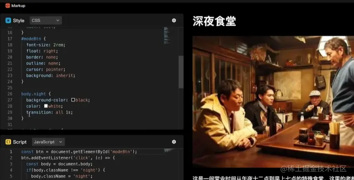Open Script panel settings gear
This screenshot has height=180, width=354.
174,142
